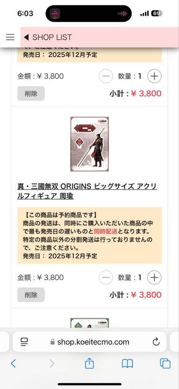179x389 pixels.
Task: Delete the Zhou Yu figure with 削除
Action: [31, 295]
